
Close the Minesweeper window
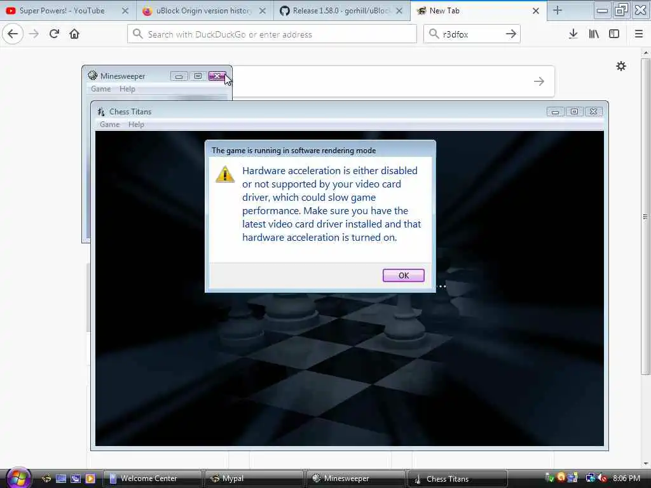click(217, 76)
